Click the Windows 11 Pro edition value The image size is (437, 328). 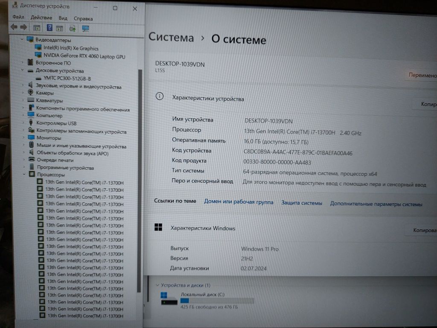click(x=260, y=249)
